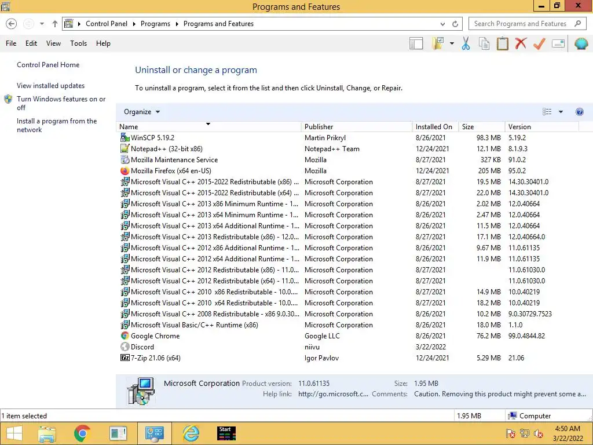This screenshot has height=445, width=593.
Task: Select Visual C++ 2015-2022 Redistributable (x64) row
Action: point(347,192)
